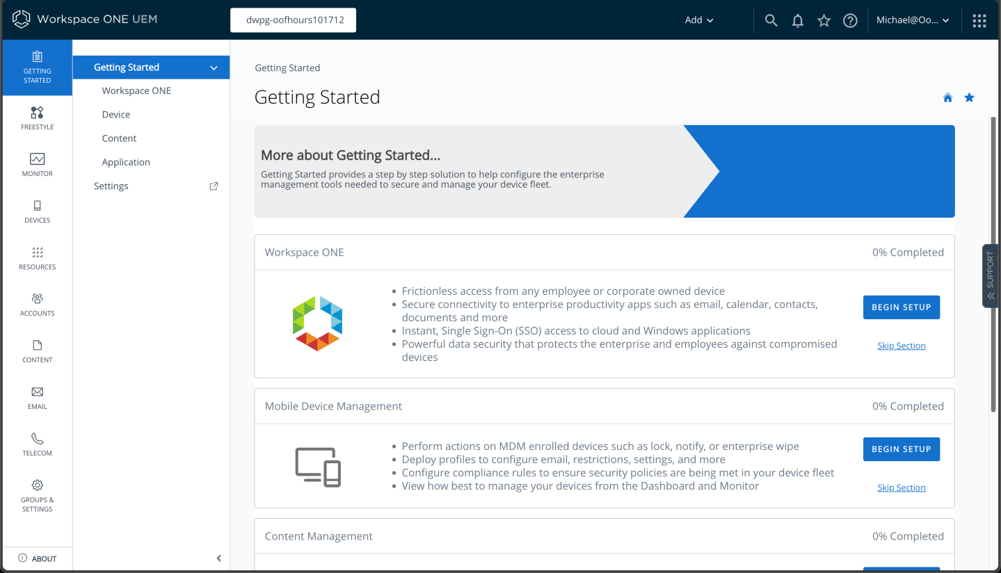Open the Freestyle section in the sidebar

click(37, 117)
